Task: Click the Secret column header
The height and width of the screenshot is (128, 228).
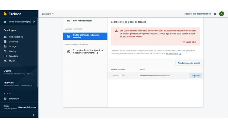Action: tap(142, 70)
